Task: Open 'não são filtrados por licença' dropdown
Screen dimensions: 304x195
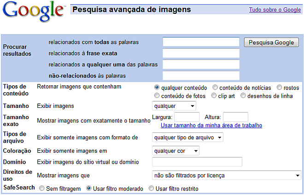Action: tap(227, 175)
